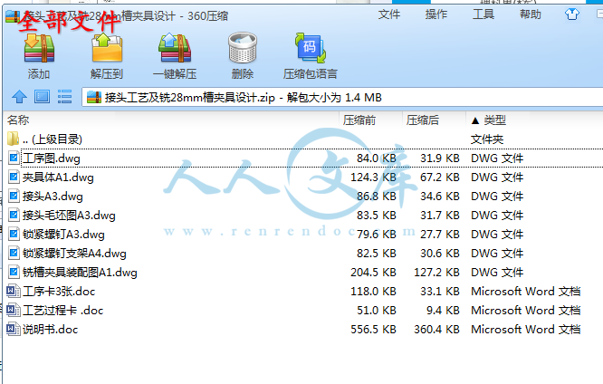Click the 接头毛坯图A3.dwg file icon
Screen dimensions: 603x384
click(14, 215)
